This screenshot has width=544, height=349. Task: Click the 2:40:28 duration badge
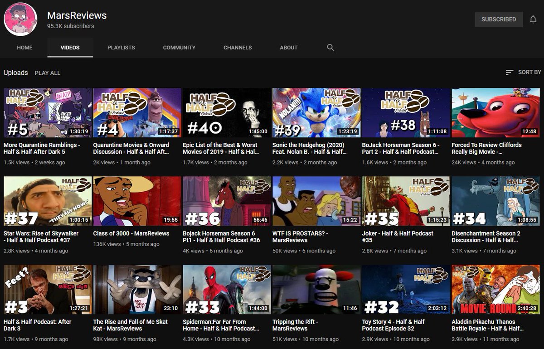pos(526,308)
